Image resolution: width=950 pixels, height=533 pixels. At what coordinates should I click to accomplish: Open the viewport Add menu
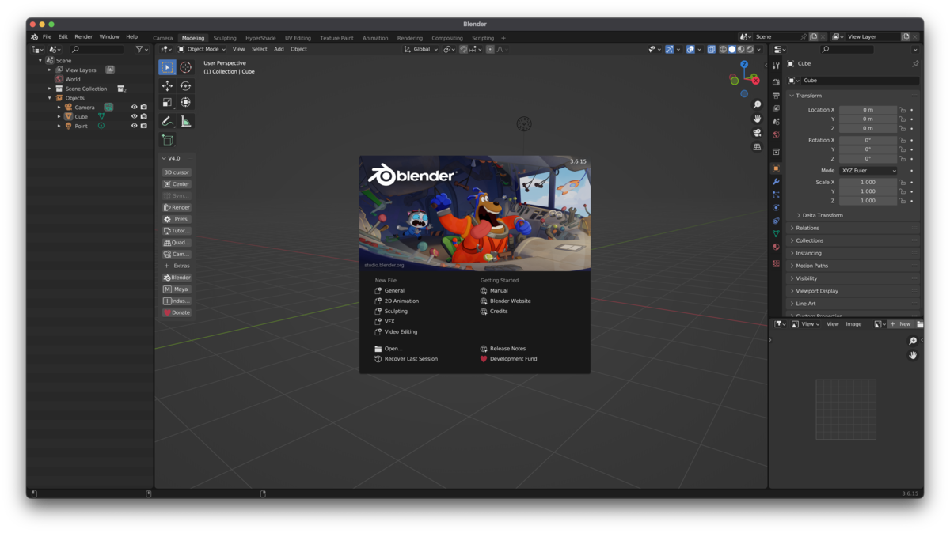[279, 49]
